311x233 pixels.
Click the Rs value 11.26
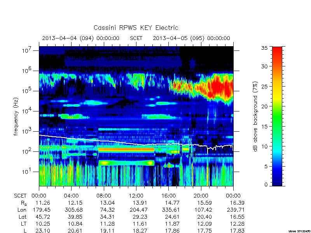coord(43,203)
